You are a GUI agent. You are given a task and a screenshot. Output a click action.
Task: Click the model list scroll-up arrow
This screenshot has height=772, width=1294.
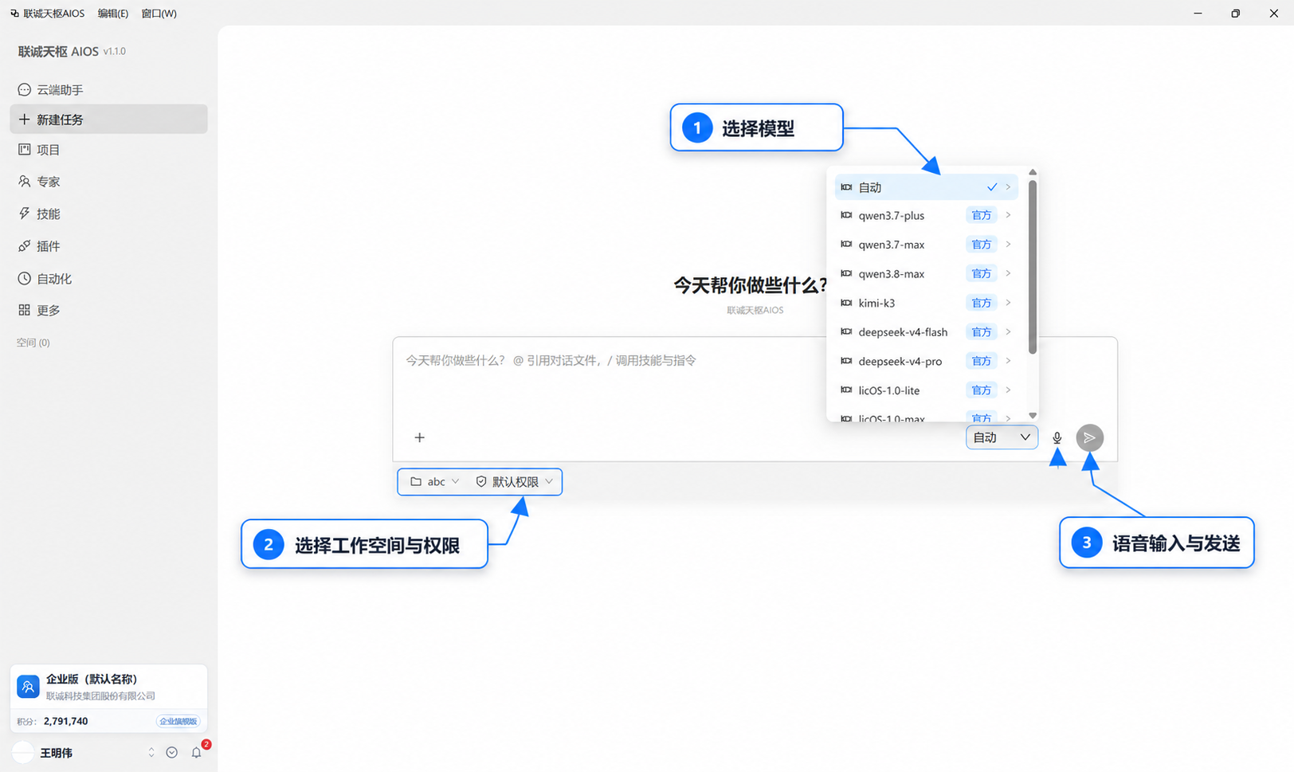pos(1033,172)
